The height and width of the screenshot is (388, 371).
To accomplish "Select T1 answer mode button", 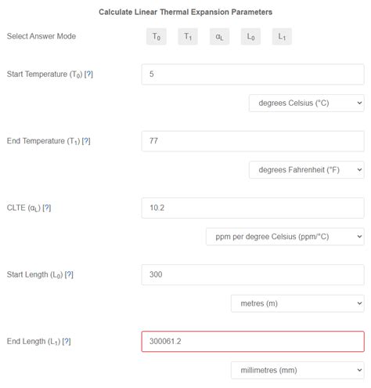I will [x=188, y=37].
